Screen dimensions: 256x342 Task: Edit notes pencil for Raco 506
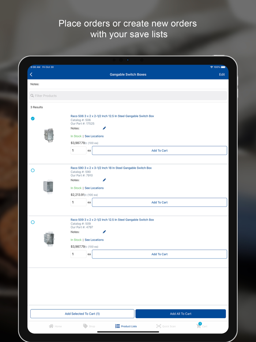tap(104, 128)
